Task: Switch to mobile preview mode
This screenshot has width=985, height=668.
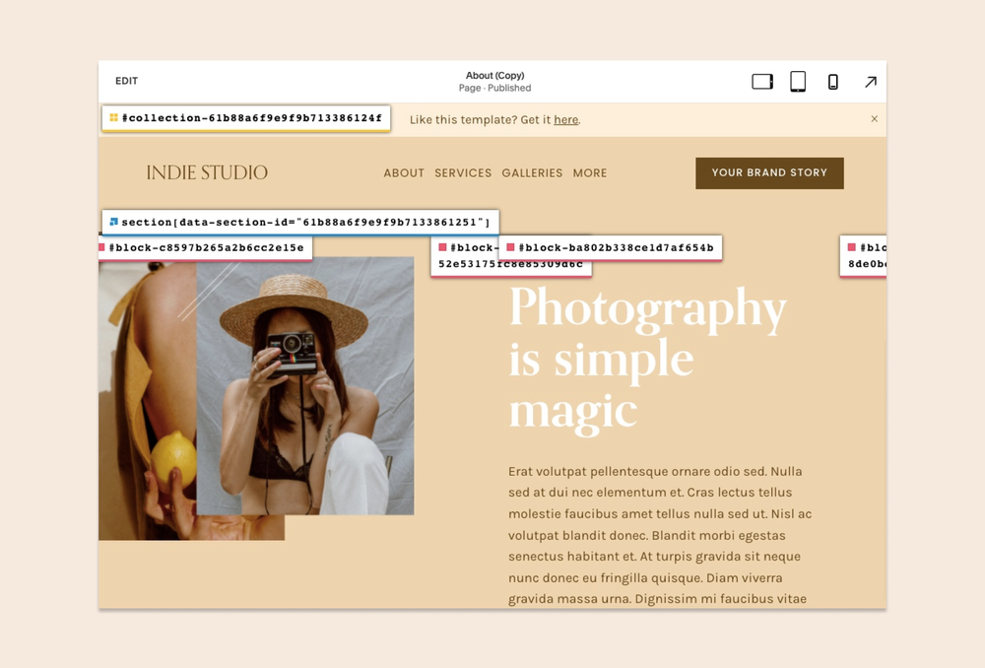Action: (x=832, y=82)
